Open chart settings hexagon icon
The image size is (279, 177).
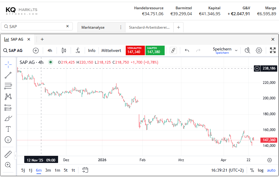coord(259,50)
